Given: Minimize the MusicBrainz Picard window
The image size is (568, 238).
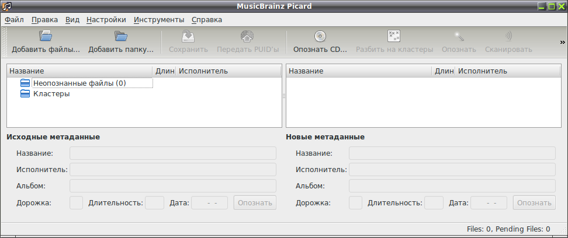Looking at the screenshot, I should pos(542,6).
